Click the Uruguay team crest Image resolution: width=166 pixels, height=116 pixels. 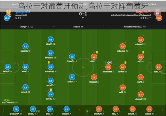(x=8, y=13)
